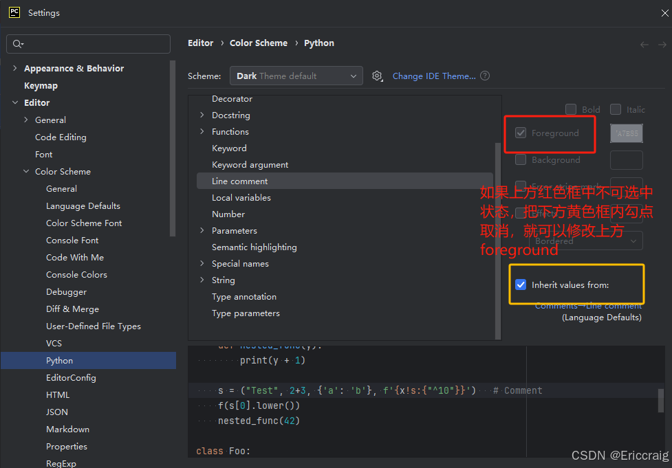Expand Appearance & Behavior section
The width and height of the screenshot is (672, 468).
click(x=15, y=68)
